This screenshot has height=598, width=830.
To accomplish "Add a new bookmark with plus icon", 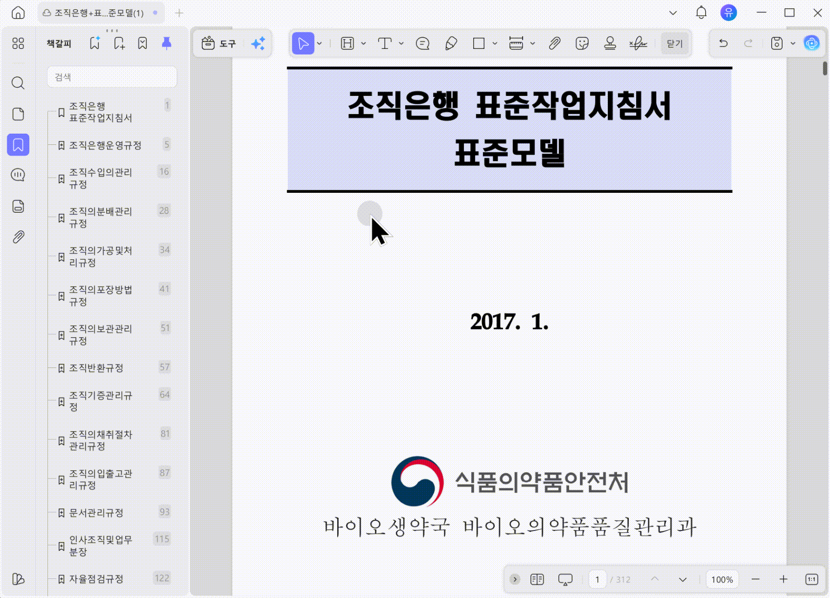I will pyautogui.click(x=119, y=44).
